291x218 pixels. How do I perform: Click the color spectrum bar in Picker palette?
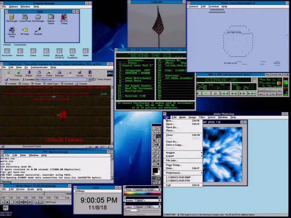click(x=142, y=193)
